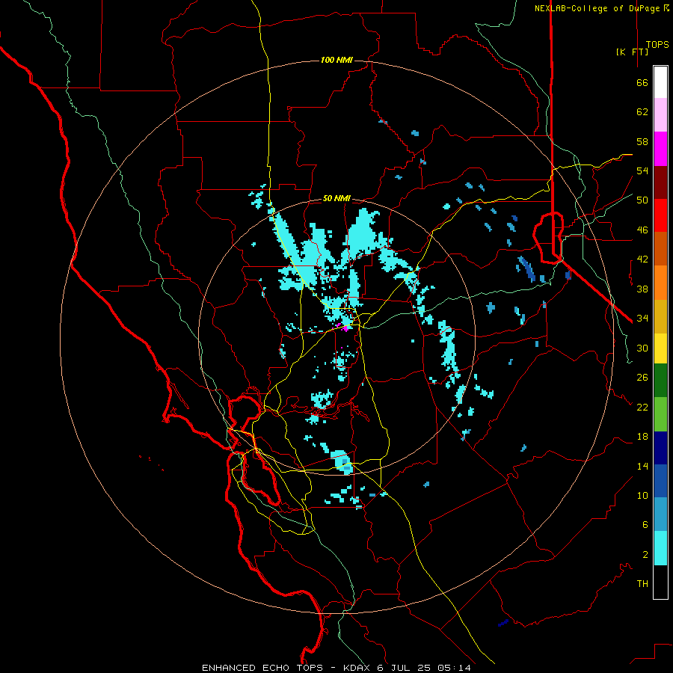Click the gold 38 kft legend swatch

(660, 316)
